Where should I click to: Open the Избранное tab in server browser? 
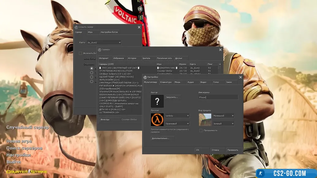coord(119,58)
